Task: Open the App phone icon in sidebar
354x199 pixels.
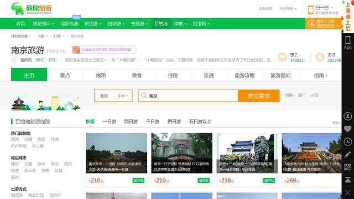Action: click(348, 43)
